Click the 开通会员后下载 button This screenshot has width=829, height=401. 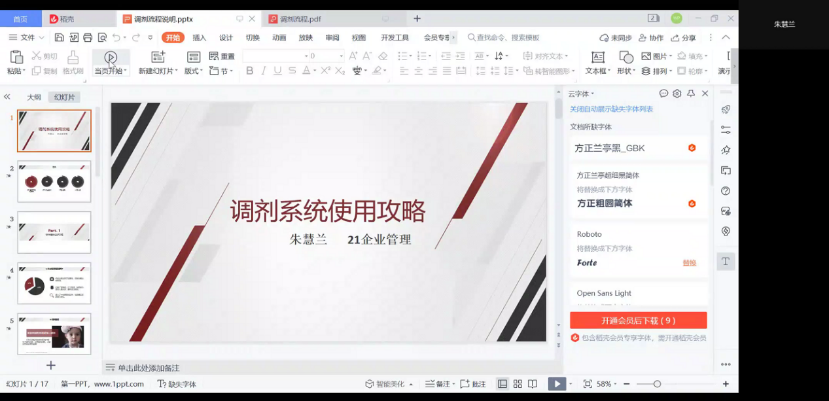[x=638, y=321]
